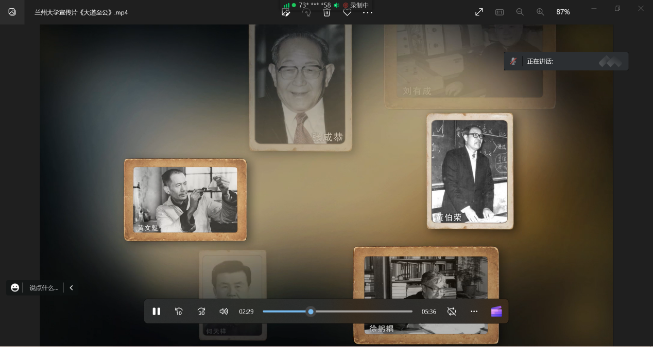Add video to favorites with heart
Image resolution: width=653 pixels, height=347 pixels.
(x=347, y=13)
